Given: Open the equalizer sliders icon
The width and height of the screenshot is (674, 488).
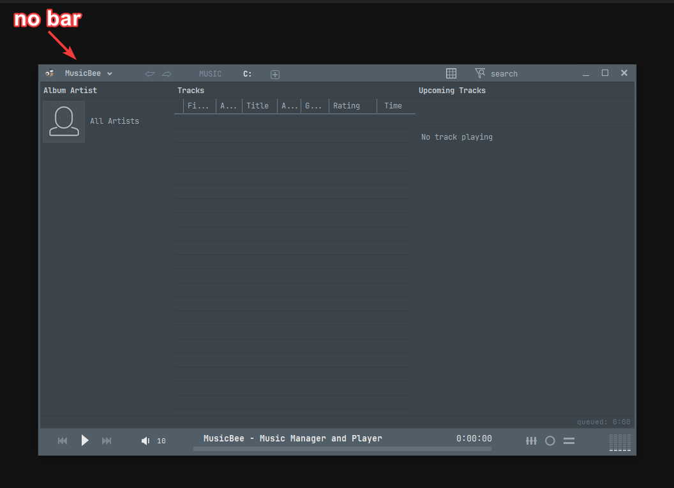Looking at the screenshot, I should pyautogui.click(x=531, y=441).
